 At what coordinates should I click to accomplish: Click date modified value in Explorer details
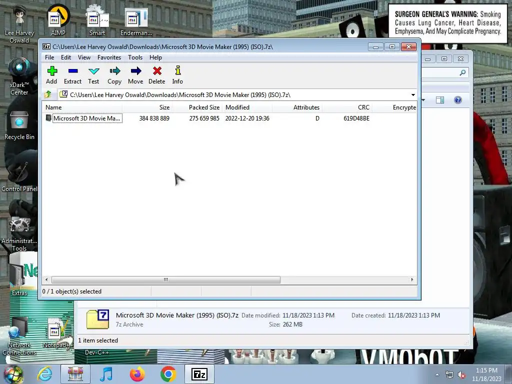308,315
